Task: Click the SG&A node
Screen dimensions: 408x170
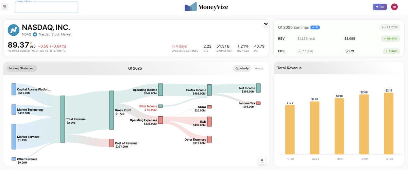Action: 209,107
